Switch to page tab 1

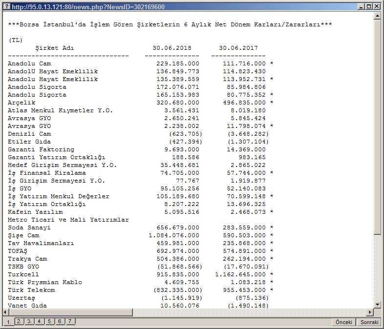pos(9,322)
